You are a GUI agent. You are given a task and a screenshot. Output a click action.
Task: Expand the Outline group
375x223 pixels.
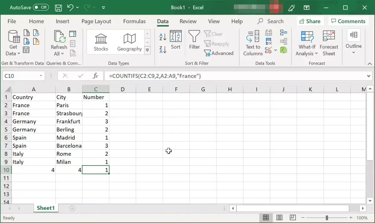click(x=353, y=42)
